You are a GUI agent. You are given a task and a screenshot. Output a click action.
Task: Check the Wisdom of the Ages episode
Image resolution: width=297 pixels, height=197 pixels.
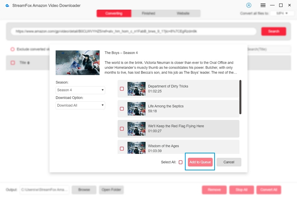tap(122, 149)
